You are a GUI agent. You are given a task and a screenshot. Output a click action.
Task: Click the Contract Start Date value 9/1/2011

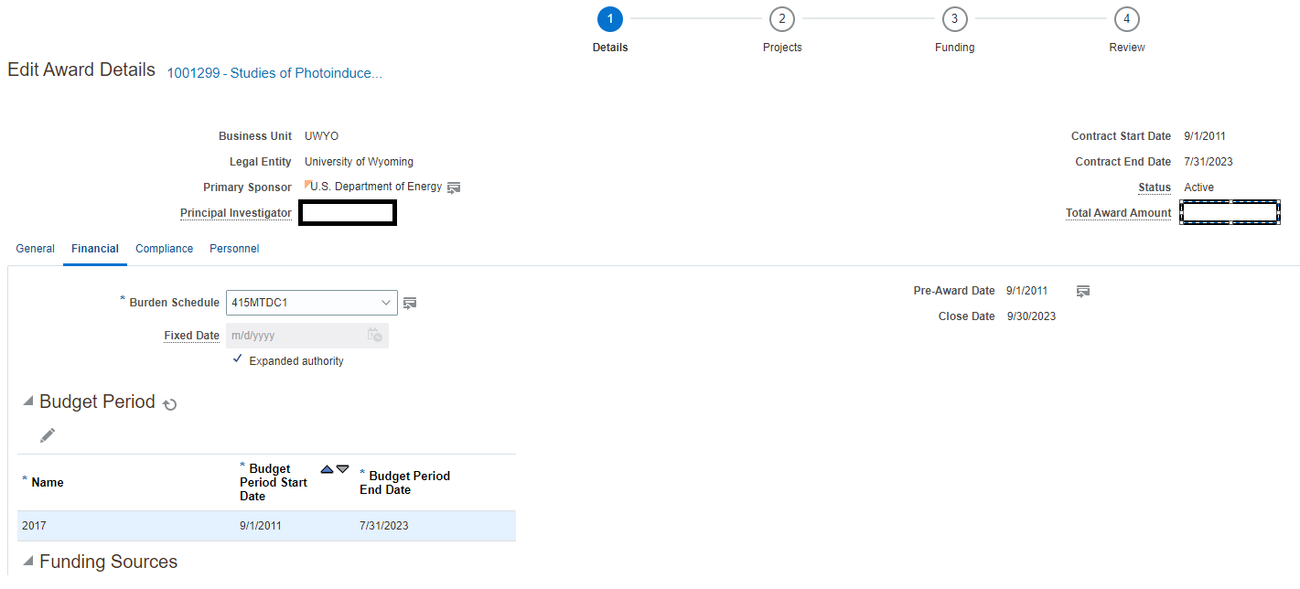pyautogui.click(x=1204, y=136)
